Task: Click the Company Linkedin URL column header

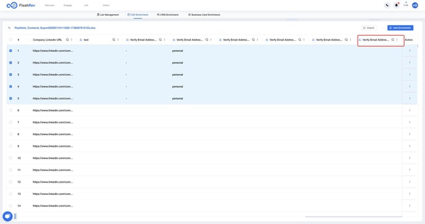Action: pyautogui.click(x=48, y=40)
